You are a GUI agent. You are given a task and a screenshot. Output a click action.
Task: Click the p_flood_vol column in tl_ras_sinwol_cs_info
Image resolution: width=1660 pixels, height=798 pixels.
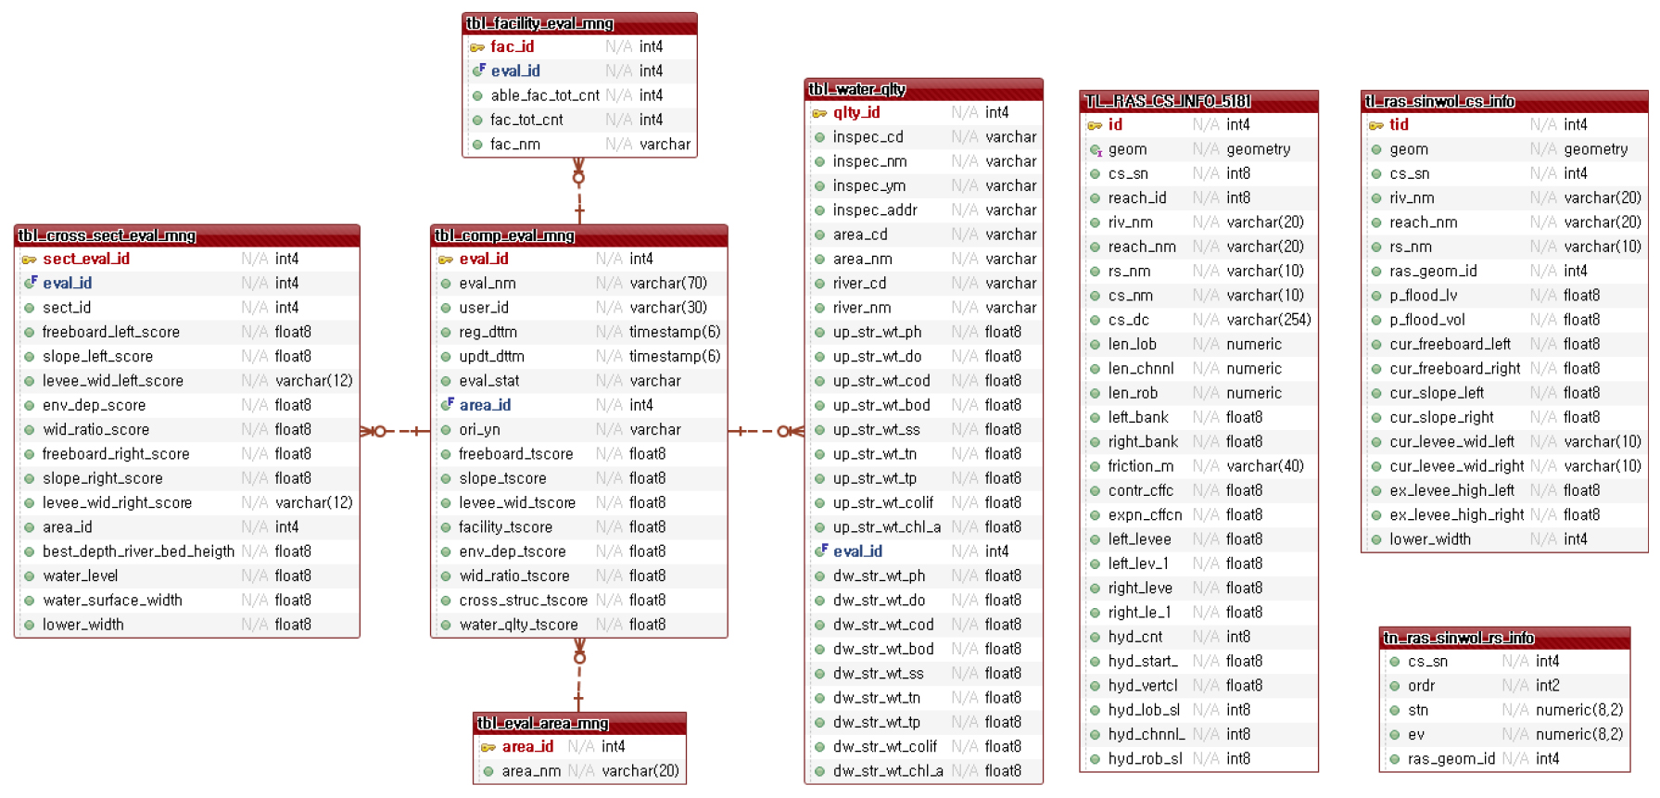1426,320
